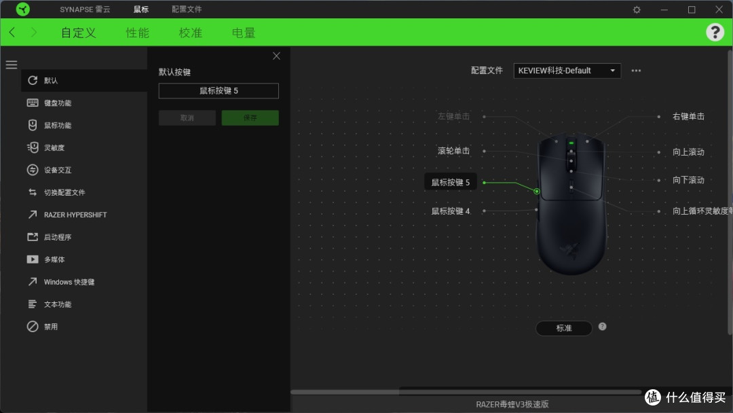Click the RAZER HYPERSHIFT arrow icon
The height and width of the screenshot is (413, 733).
[x=33, y=214]
